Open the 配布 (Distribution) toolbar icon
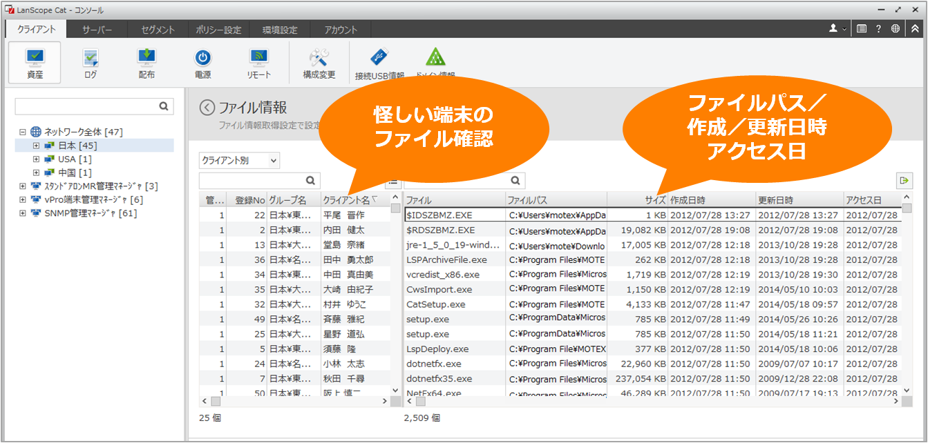928x443 pixels. [146, 63]
